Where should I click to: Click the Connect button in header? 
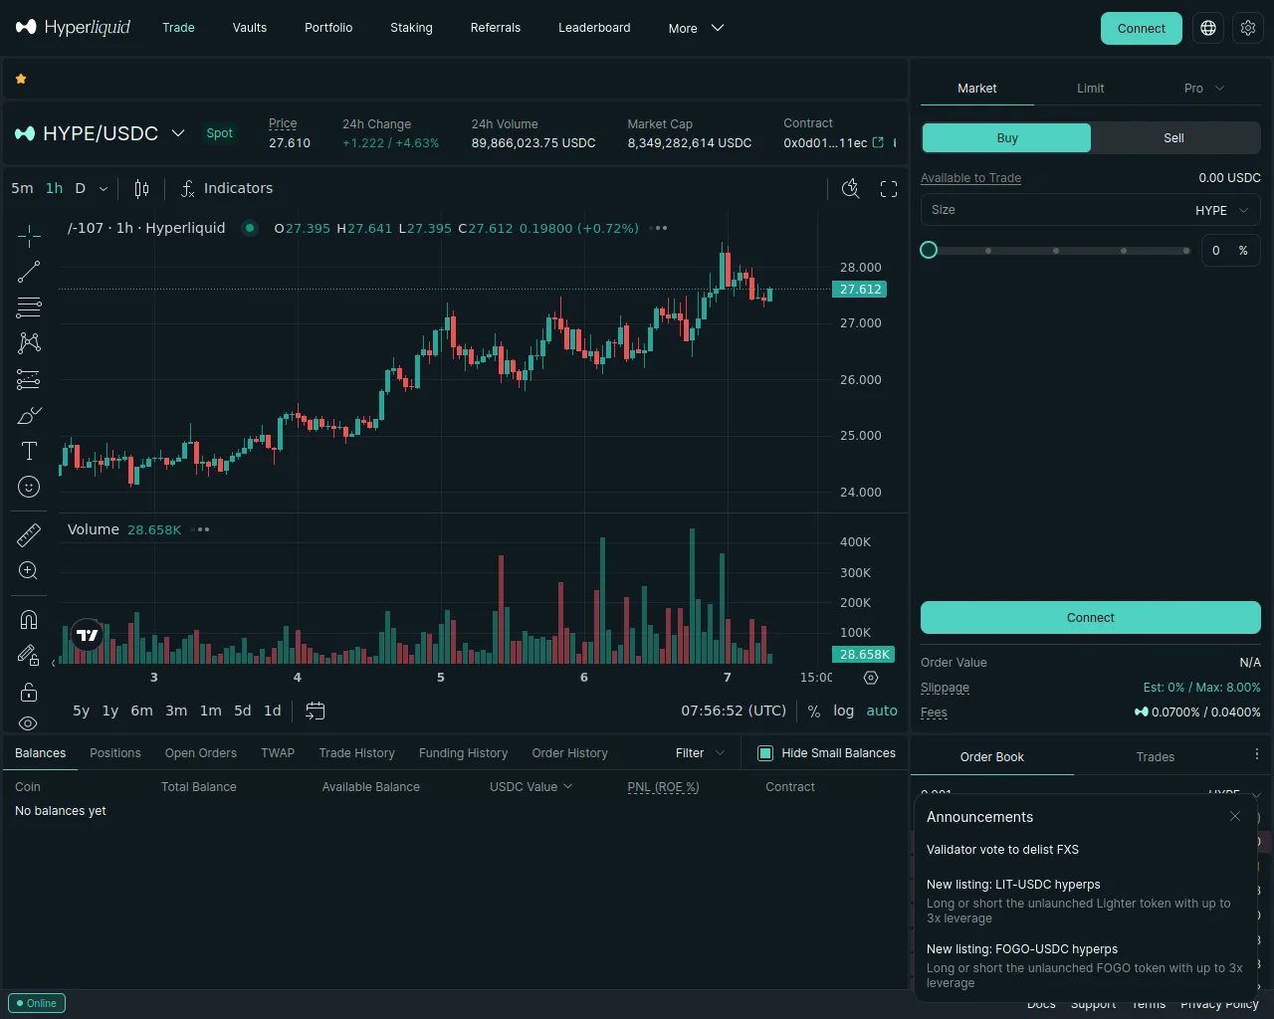coord(1141,28)
